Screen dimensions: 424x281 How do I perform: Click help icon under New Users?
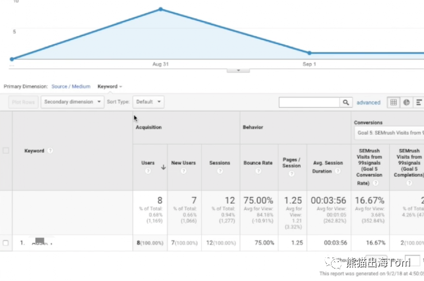click(x=183, y=171)
